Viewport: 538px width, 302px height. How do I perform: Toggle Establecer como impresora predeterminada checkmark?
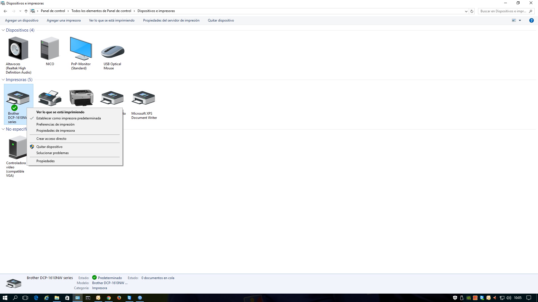click(x=68, y=118)
